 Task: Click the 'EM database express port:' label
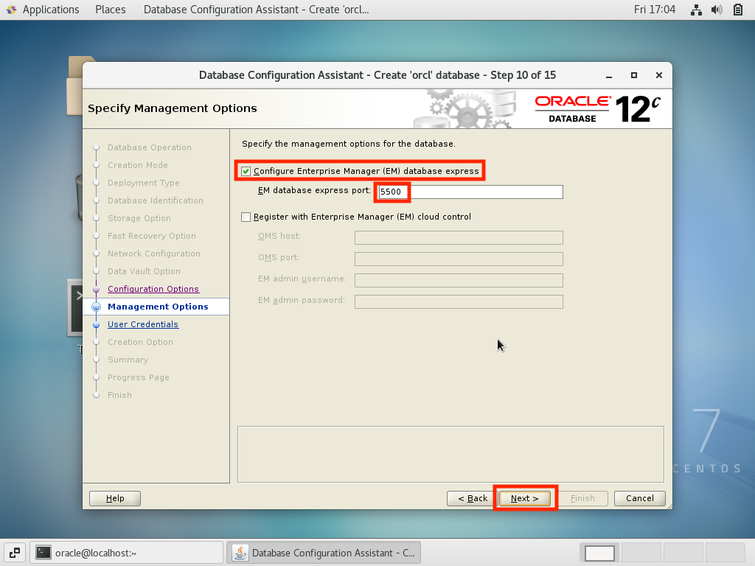[314, 191]
